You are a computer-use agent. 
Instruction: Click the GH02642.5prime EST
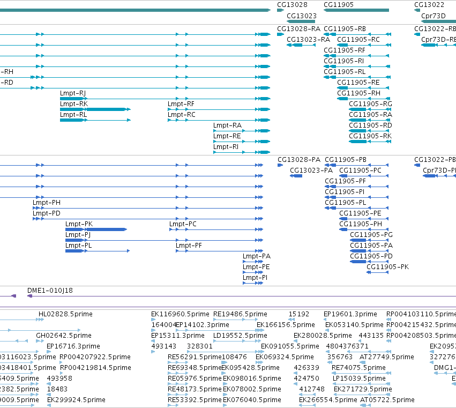(40, 341)
